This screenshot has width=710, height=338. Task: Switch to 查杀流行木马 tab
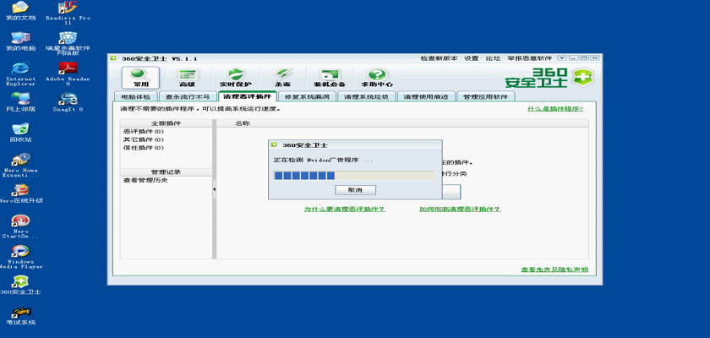(188, 96)
